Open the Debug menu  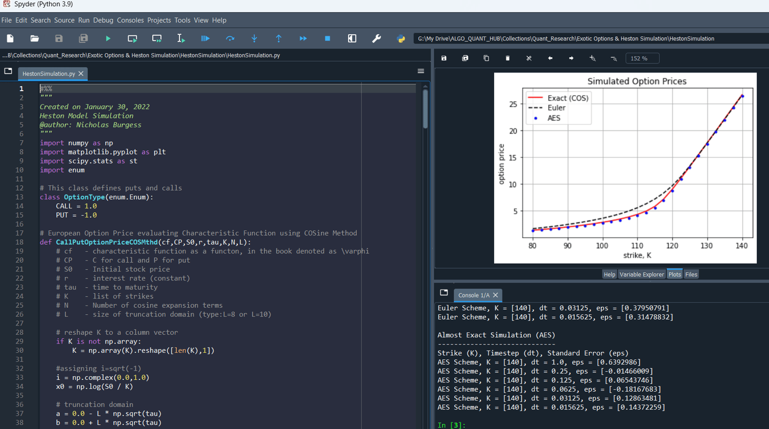pos(103,20)
